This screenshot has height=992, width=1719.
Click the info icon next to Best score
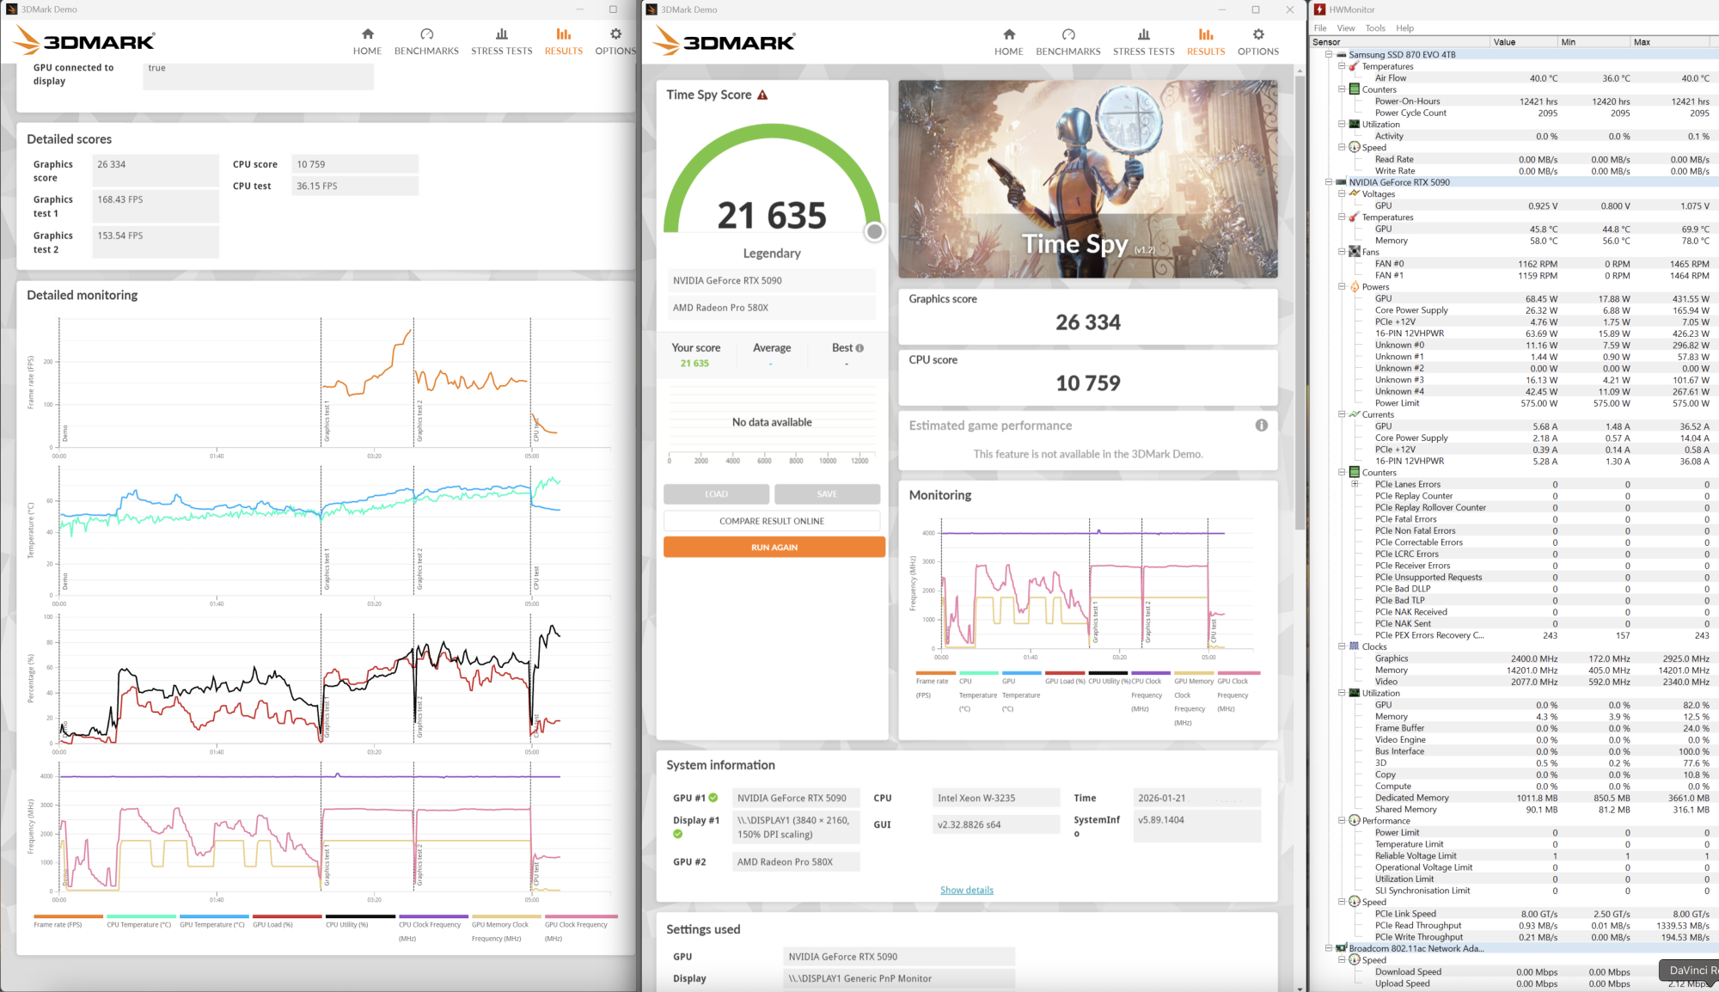[x=859, y=348]
